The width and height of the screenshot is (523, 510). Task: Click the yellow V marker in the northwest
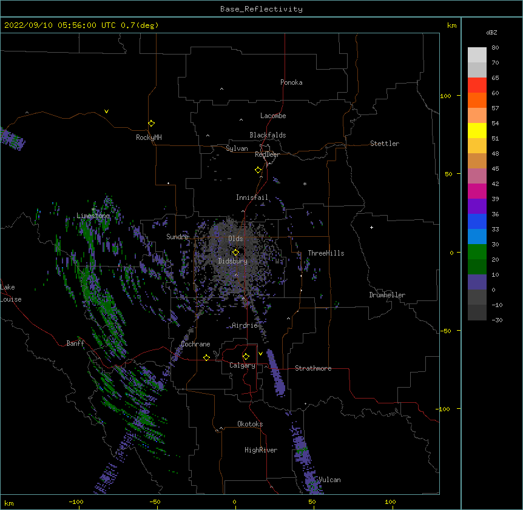pos(106,111)
